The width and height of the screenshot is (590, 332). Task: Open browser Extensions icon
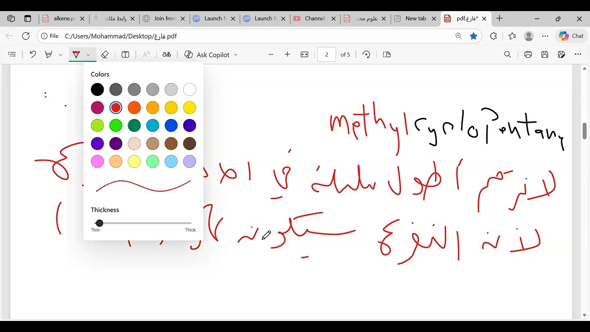click(x=493, y=36)
